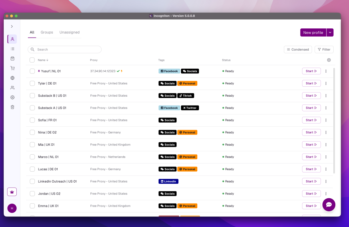Image resolution: width=349 pixels, height=227 pixels.
Task: Click the Ready status of Sofia | FR 01
Action: [228, 120]
